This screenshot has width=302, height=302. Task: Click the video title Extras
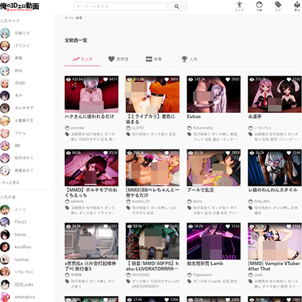pos(194,117)
